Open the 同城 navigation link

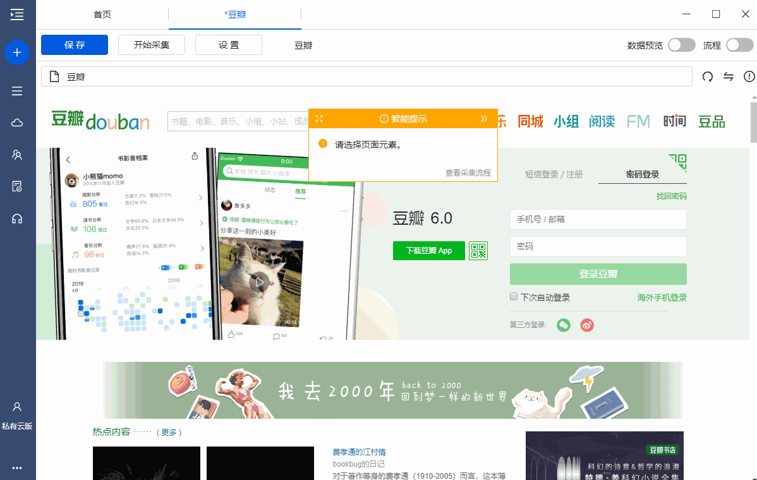(530, 121)
